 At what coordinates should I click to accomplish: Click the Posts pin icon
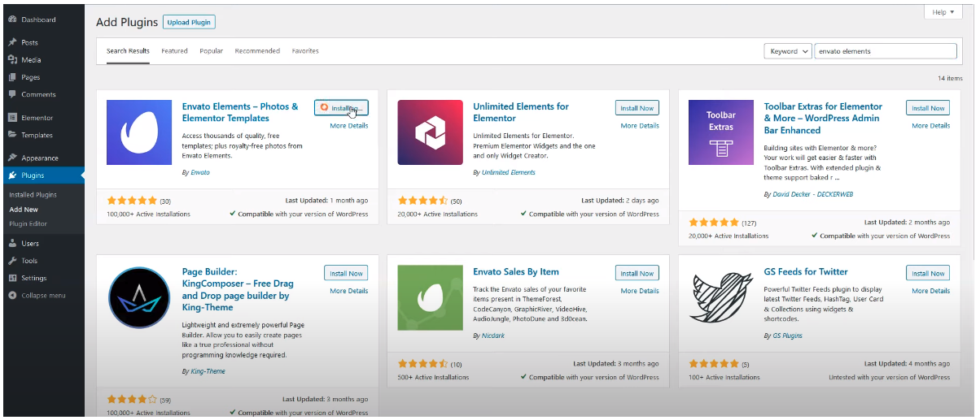coord(12,42)
